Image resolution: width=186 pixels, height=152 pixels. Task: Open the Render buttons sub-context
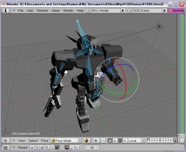click(x=67, y=147)
